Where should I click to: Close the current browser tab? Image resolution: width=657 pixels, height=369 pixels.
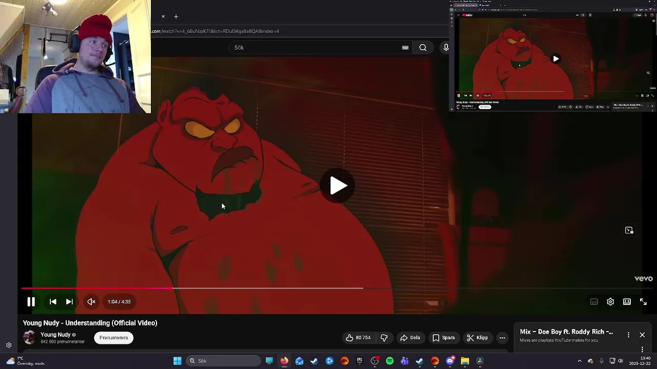coord(163,16)
